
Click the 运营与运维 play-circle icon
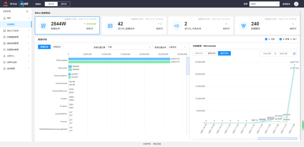(4, 62)
